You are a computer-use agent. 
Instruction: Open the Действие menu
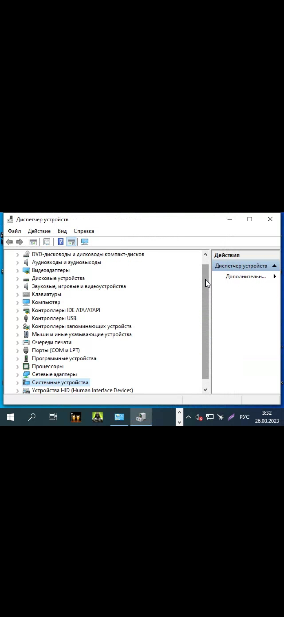pos(39,231)
